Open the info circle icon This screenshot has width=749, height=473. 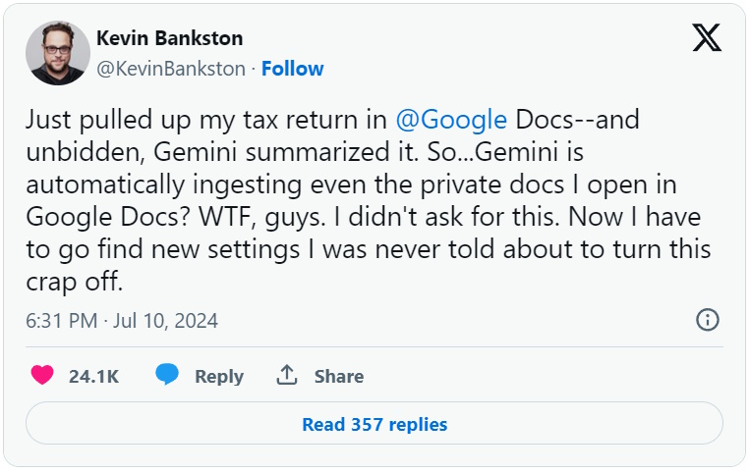coord(707,320)
